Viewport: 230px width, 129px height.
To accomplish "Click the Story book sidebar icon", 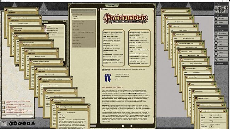I will point(216,56).
